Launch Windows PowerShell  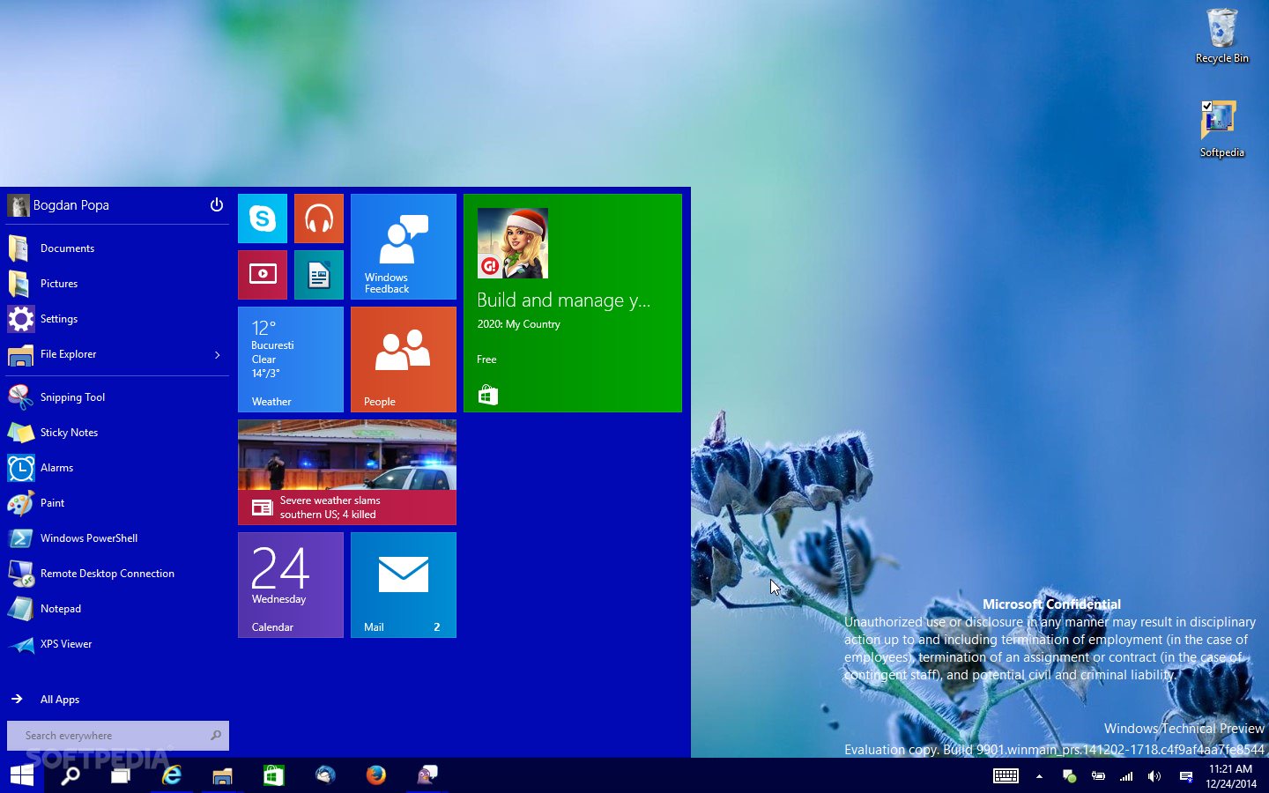pos(117,538)
